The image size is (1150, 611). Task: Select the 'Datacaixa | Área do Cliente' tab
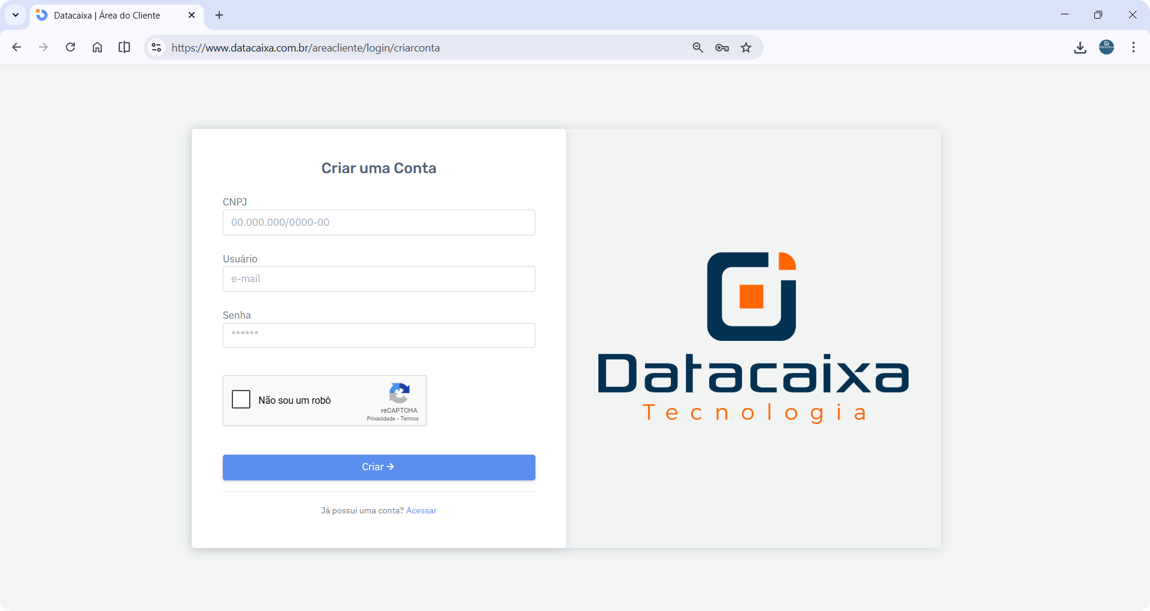[x=108, y=15]
